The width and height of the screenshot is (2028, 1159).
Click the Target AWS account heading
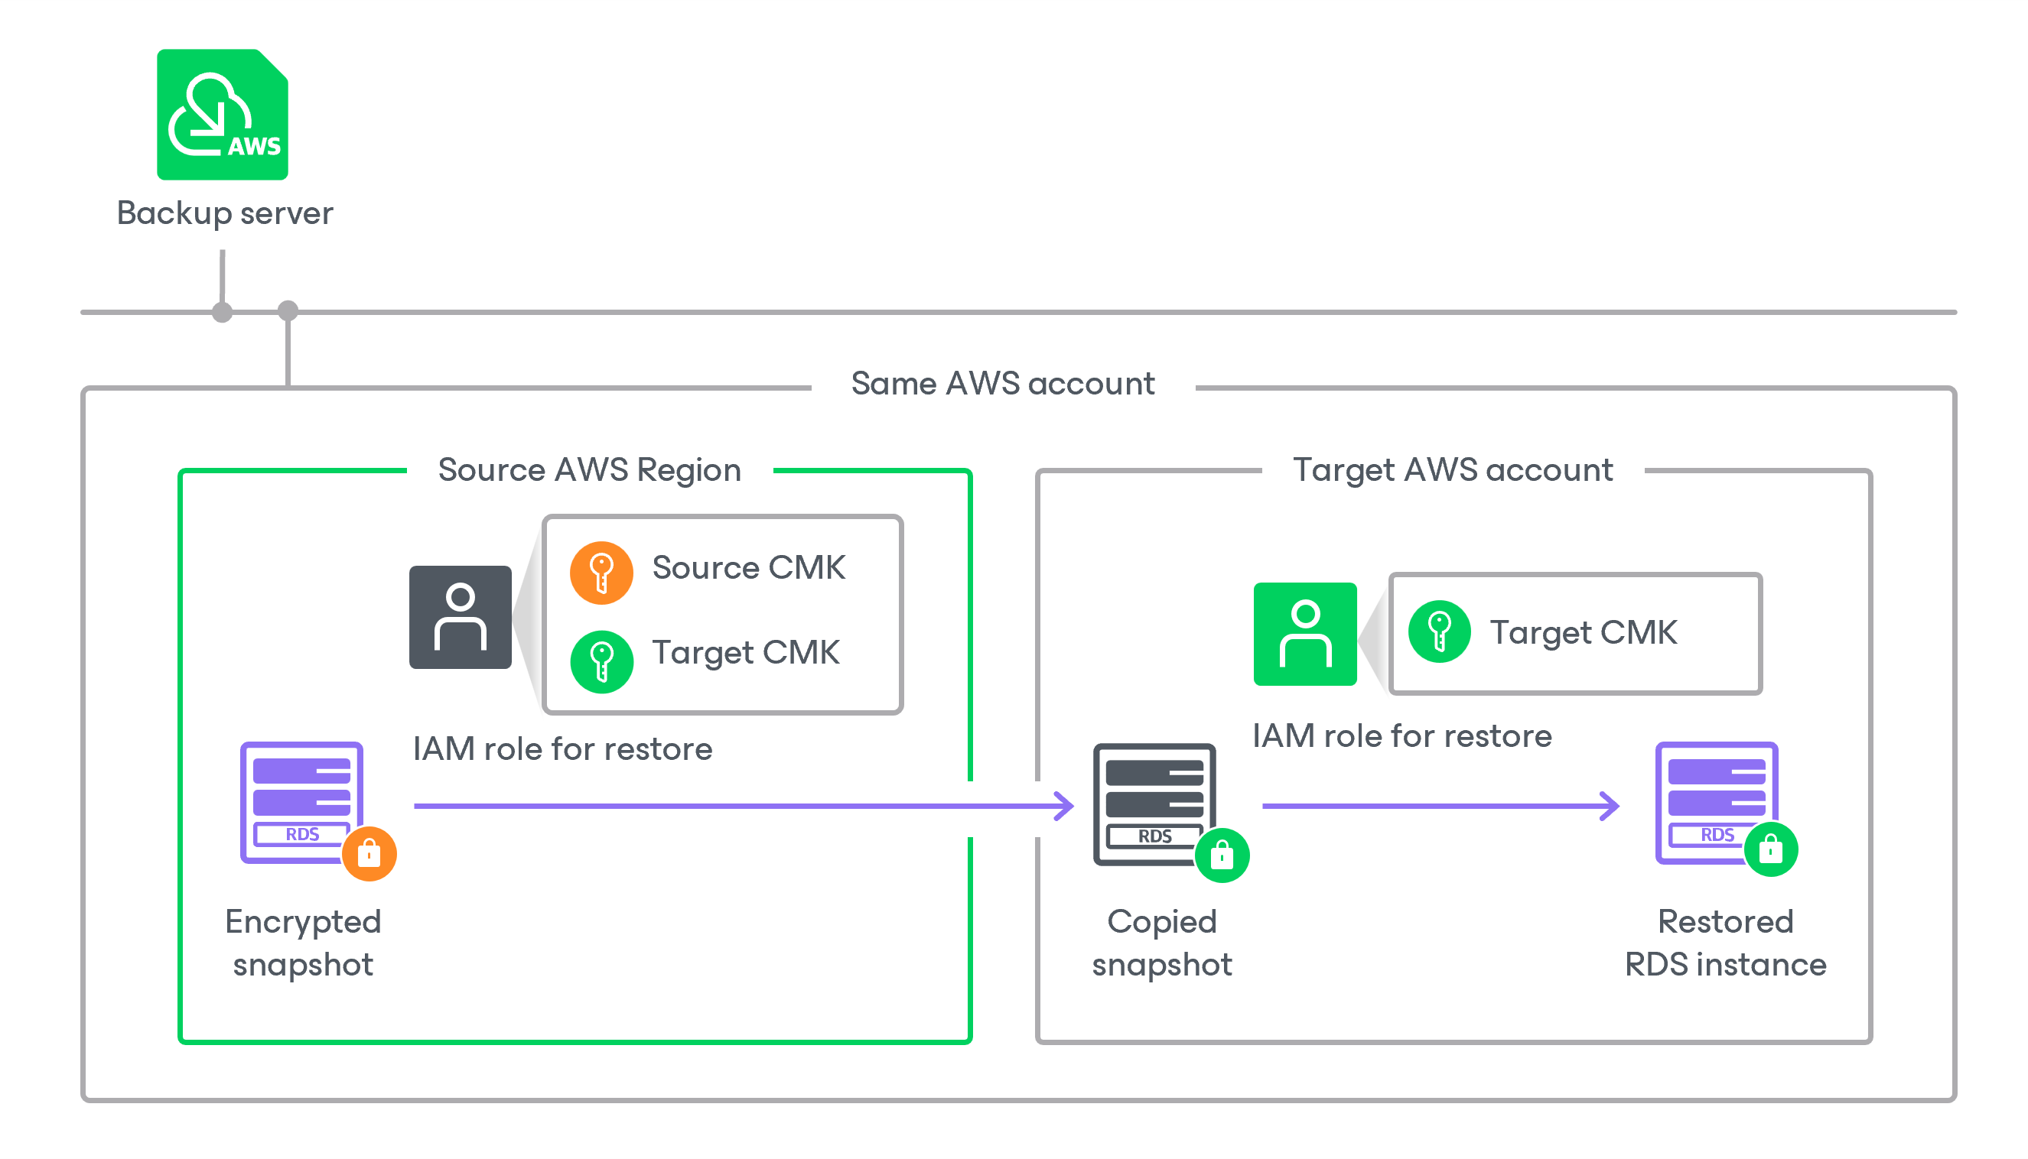point(1452,469)
